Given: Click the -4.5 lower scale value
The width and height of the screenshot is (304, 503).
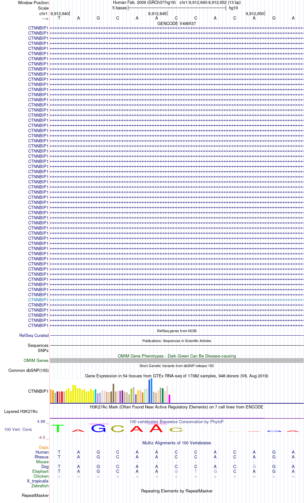Looking at the screenshot, I should 42,437.
